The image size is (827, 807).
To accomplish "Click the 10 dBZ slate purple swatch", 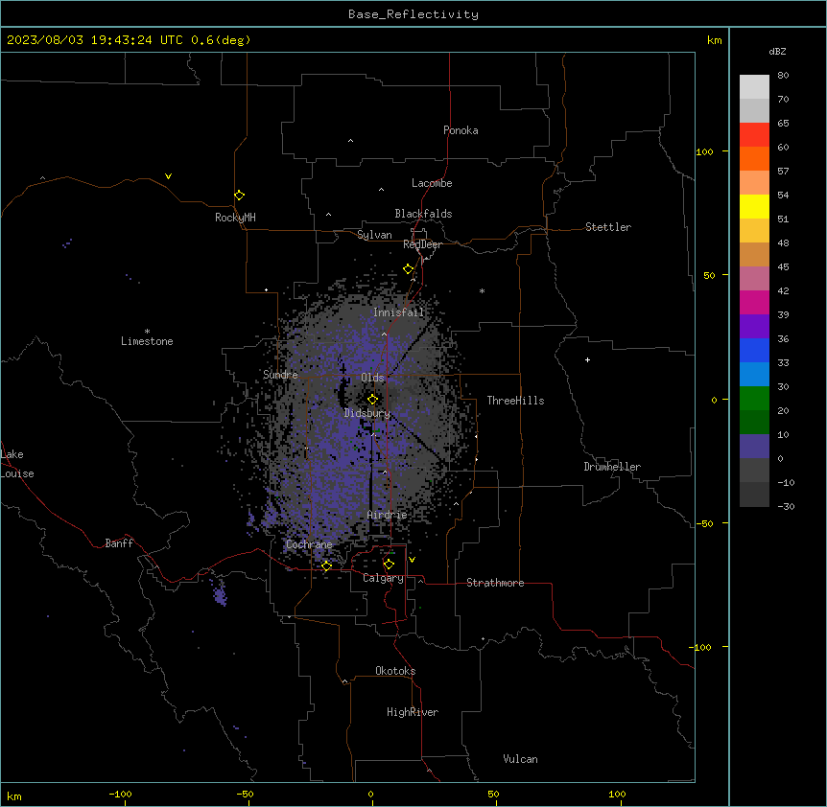I will [x=754, y=447].
